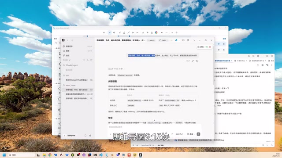Open the kamyeof user profile
Viewport: 282px width, 158px height.
70,136
